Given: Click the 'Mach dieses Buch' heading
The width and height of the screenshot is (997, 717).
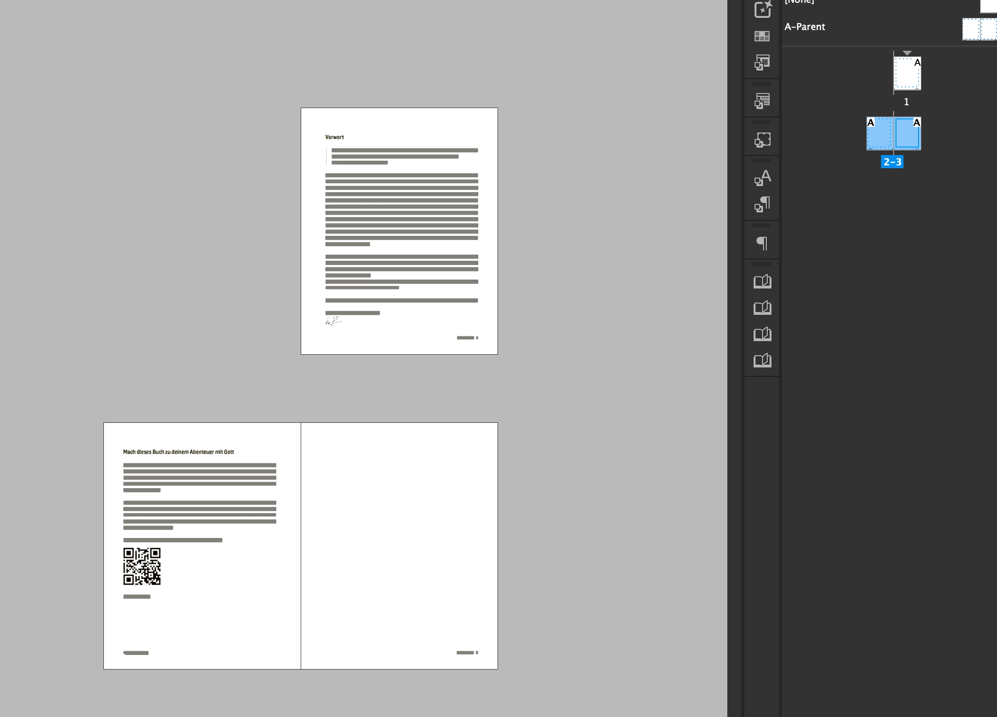Looking at the screenshot, I should pyautogui.click(x=179, y=452).
